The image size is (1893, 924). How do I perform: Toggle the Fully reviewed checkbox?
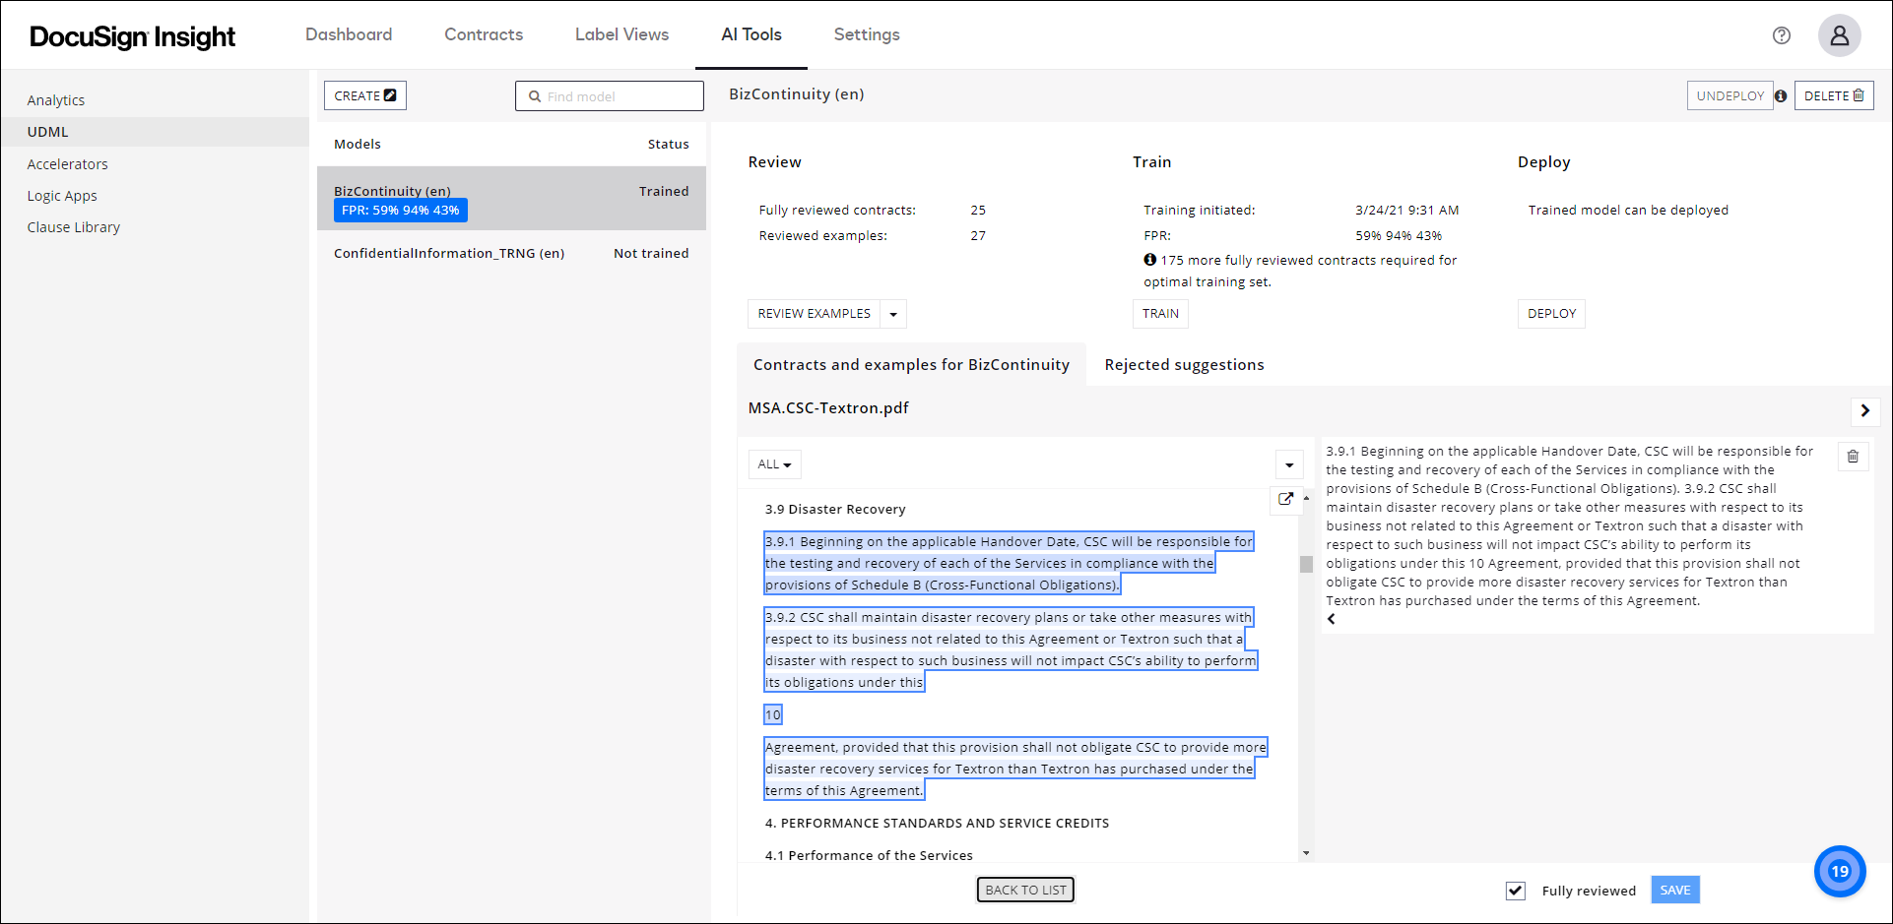1516,891
